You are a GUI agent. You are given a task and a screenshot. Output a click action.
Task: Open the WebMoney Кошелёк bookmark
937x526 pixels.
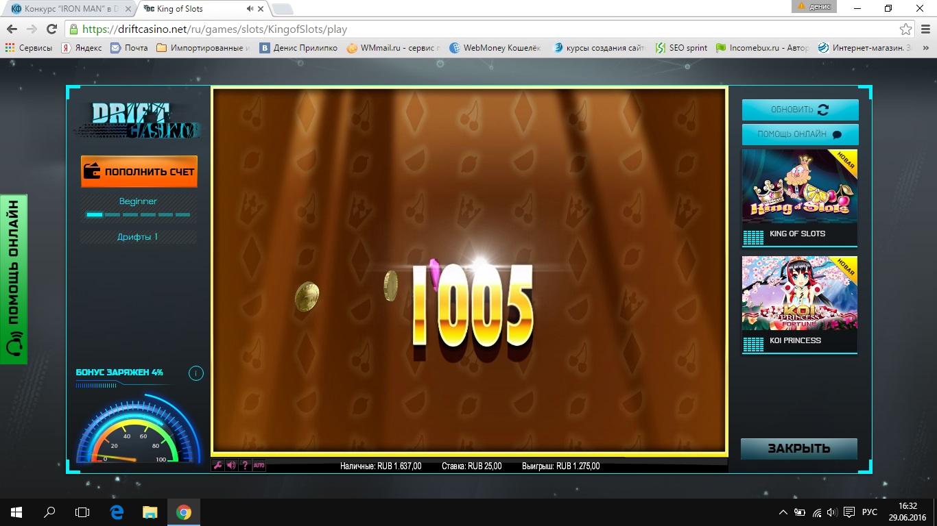coord(495,48)
